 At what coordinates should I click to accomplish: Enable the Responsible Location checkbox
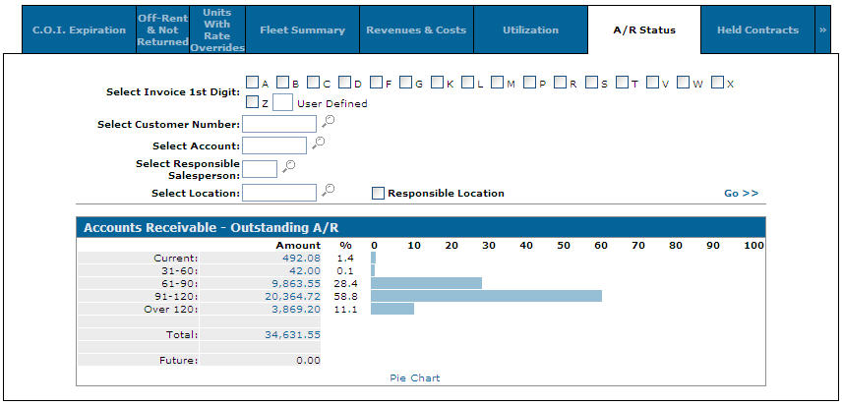378,193
